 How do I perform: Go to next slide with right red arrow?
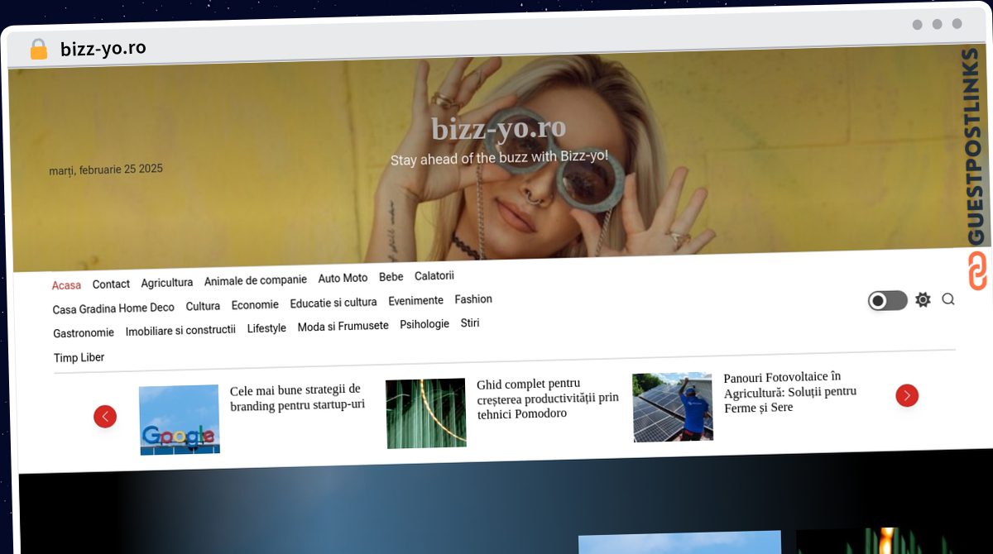[907, 395]
